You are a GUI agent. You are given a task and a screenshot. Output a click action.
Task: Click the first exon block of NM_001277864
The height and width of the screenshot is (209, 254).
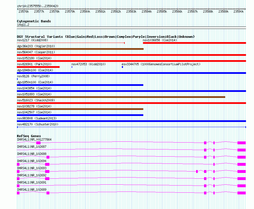[39, 143]
